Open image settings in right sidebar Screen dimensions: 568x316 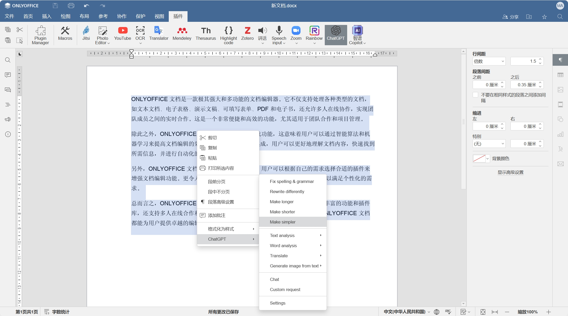560,90
